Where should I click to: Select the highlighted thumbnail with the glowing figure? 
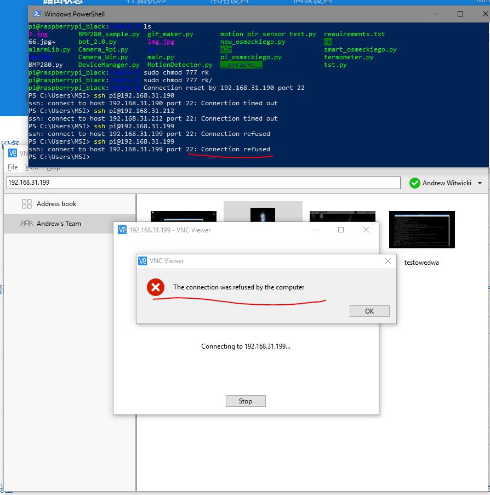263,215
